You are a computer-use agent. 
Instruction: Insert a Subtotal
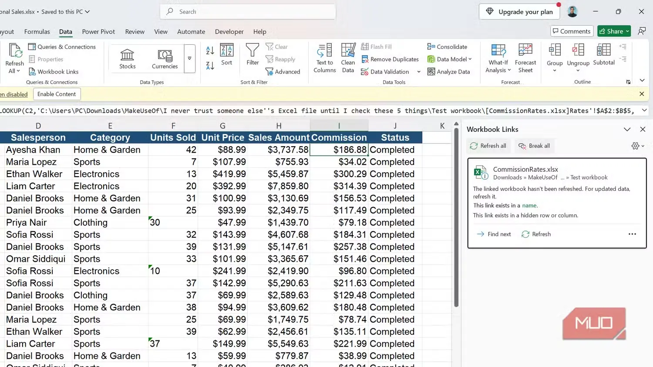point(604,55)
